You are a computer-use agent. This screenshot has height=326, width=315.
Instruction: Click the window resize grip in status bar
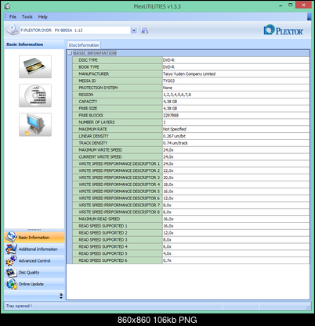[309, 307]
